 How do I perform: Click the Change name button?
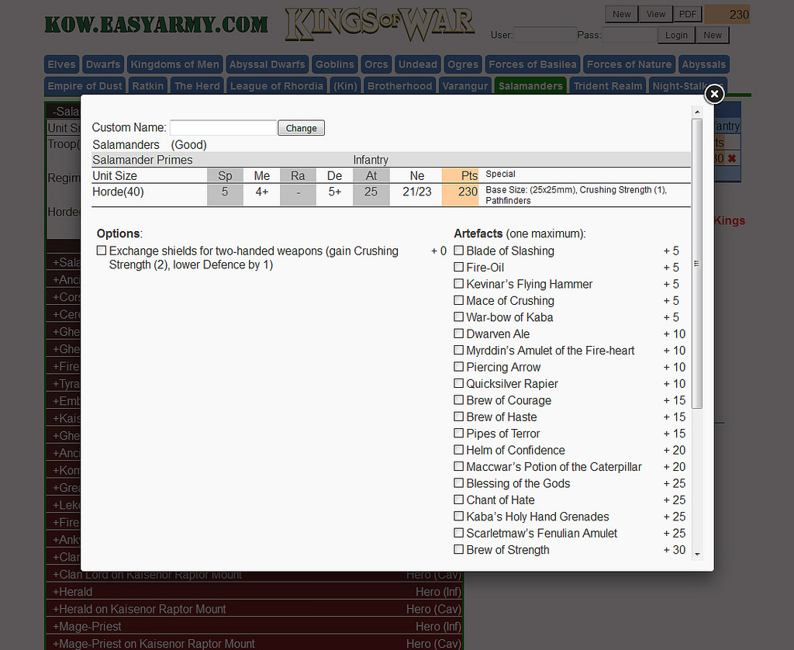[301, 128]
